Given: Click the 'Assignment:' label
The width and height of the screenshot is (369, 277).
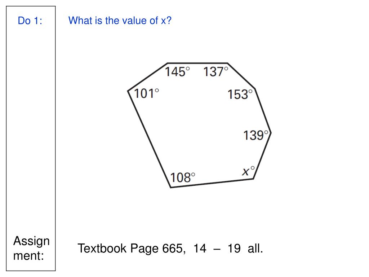Looking at the screenshot, I should click(x=31, y=248).
